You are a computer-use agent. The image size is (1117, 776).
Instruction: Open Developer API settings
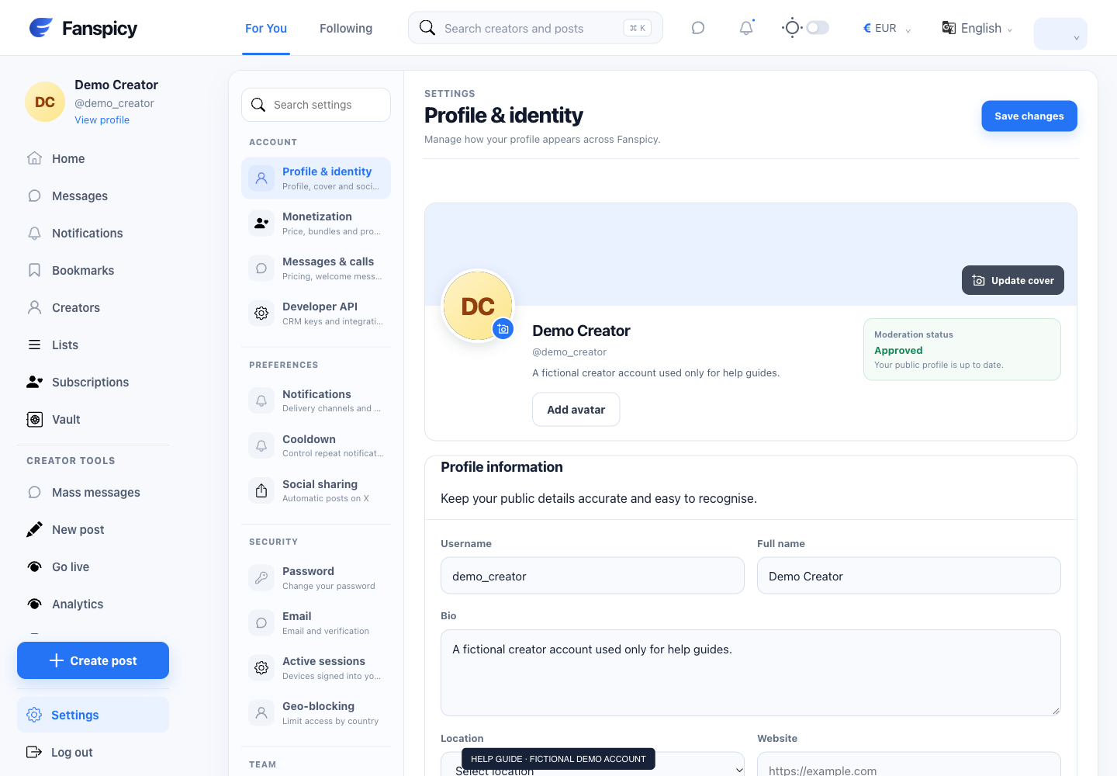click(316, 314)
